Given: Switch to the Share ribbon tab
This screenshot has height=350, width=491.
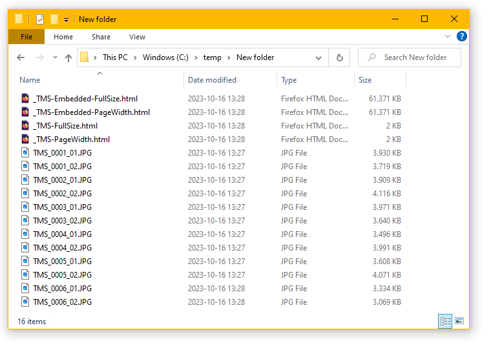Looking at the screenshot, I should [x=101, y=37].
